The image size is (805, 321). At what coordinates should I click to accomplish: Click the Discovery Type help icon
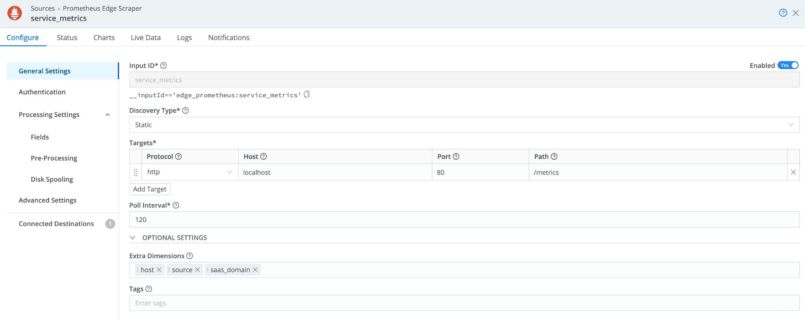tap(186, 111)
